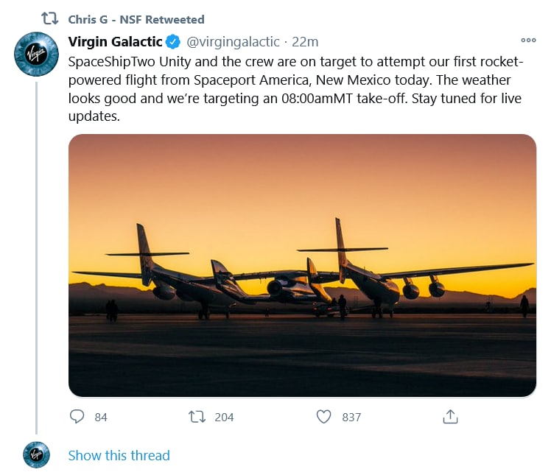Like the tweet with heart icon
The height and width of the screenshot is (475, 551).
(x=323, y=417)
